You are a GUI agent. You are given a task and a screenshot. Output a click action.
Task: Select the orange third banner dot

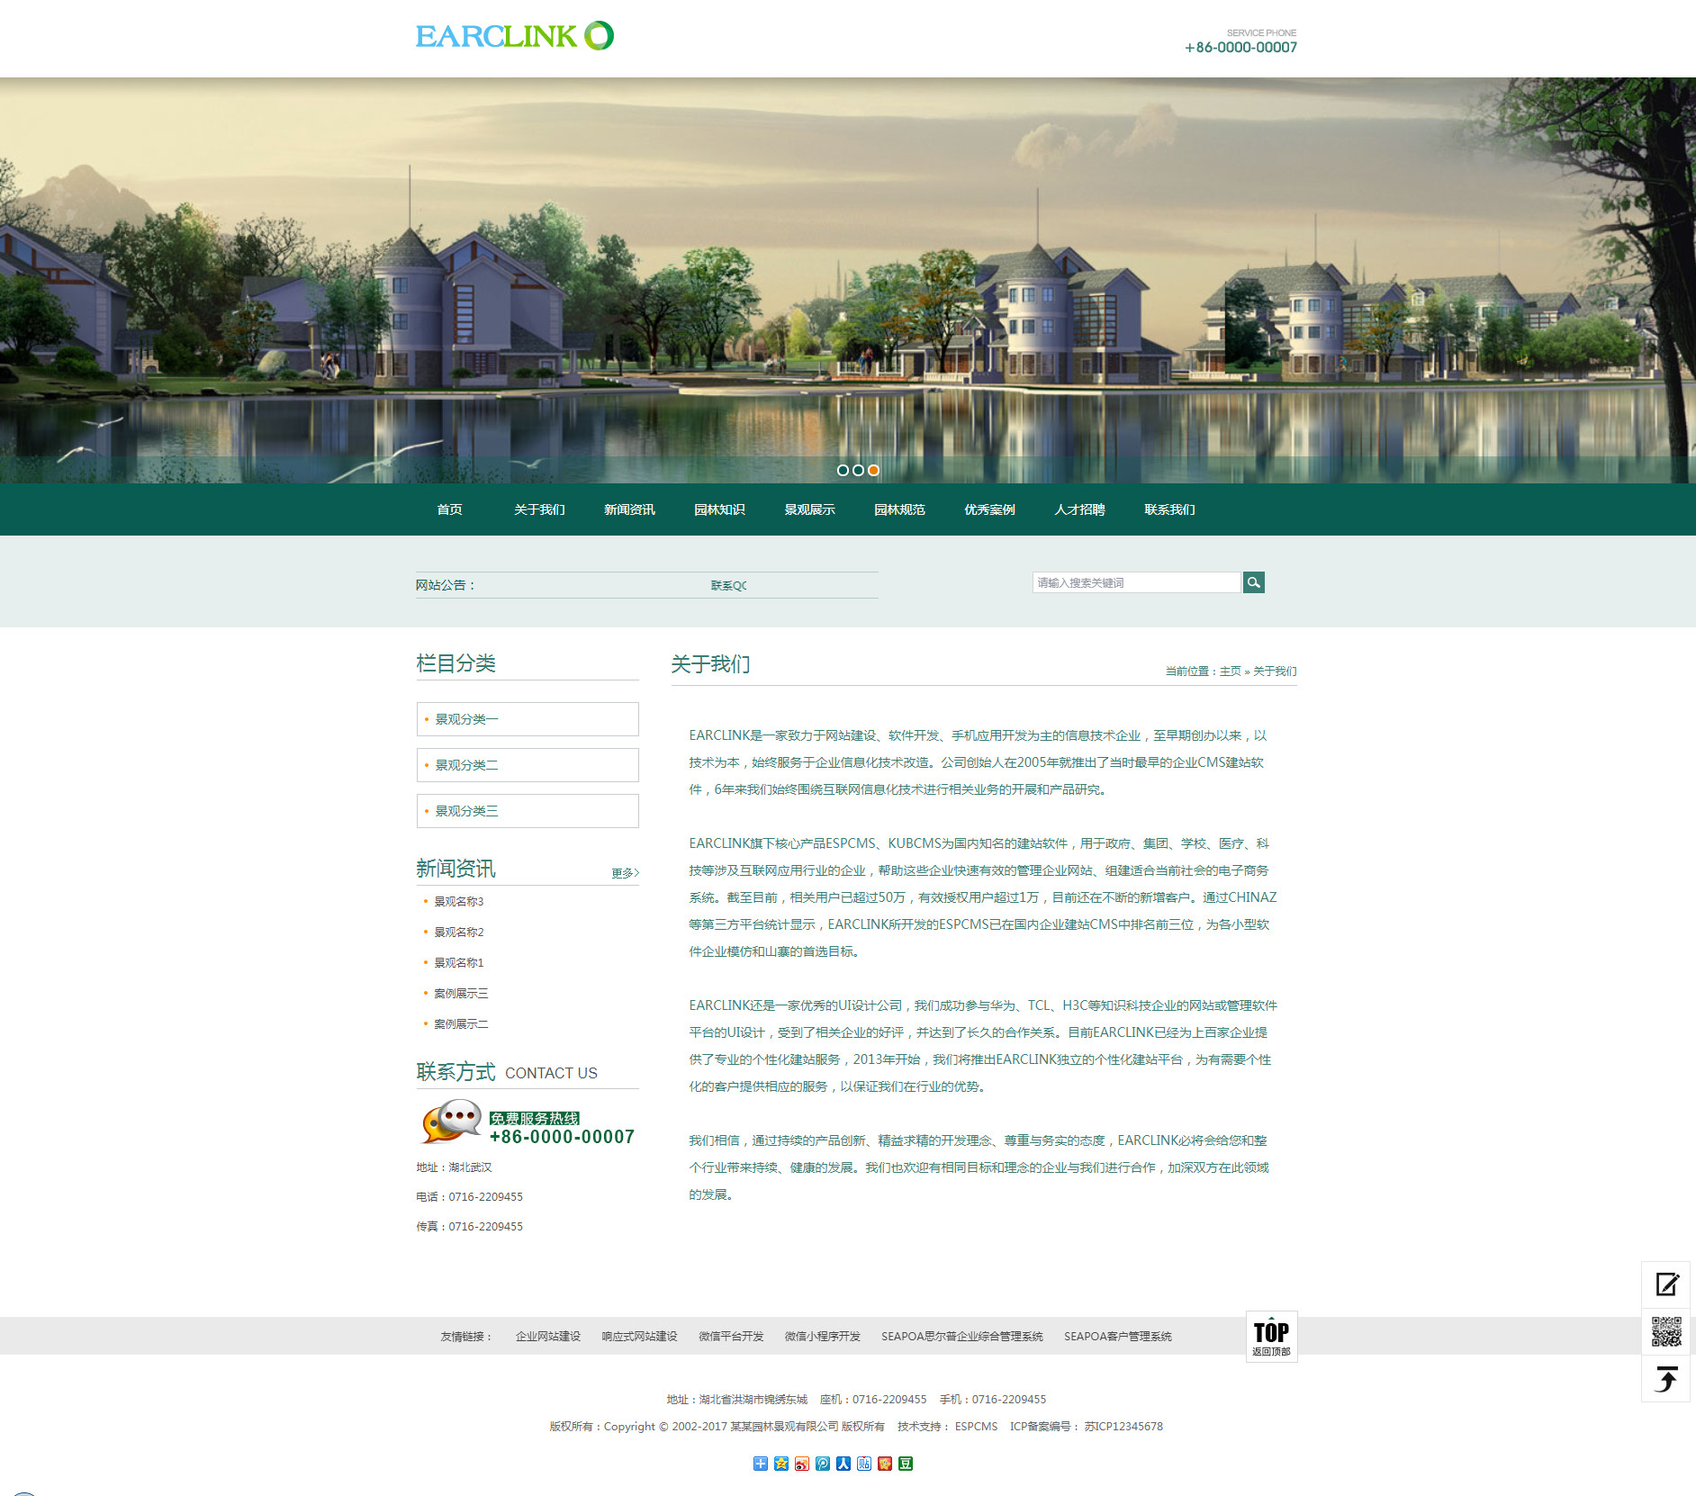point(873,470)
